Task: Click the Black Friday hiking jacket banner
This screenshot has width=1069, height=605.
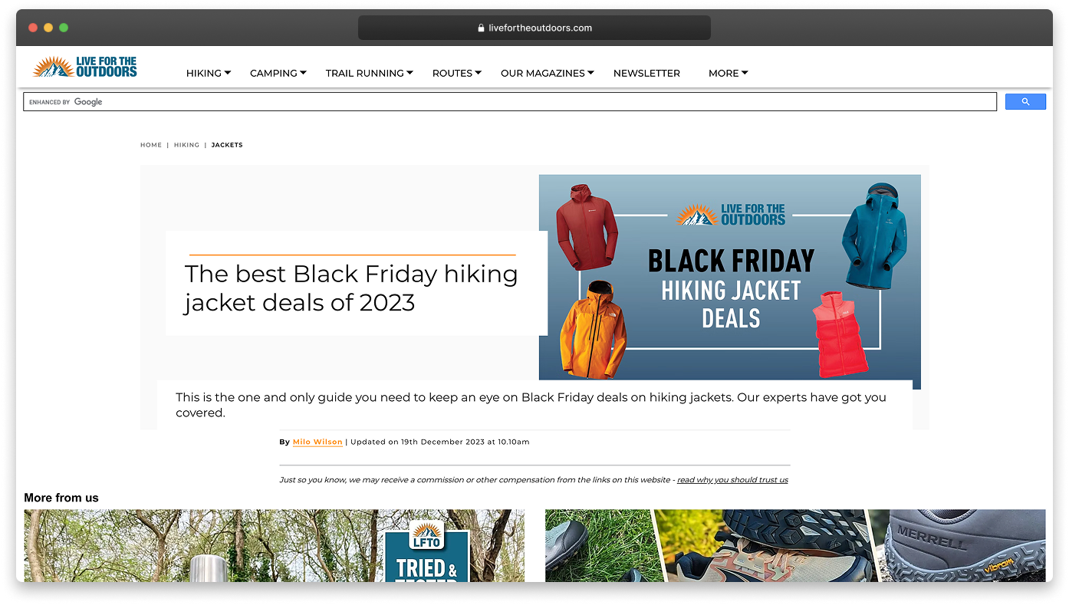Action: [x=729, y=277]
